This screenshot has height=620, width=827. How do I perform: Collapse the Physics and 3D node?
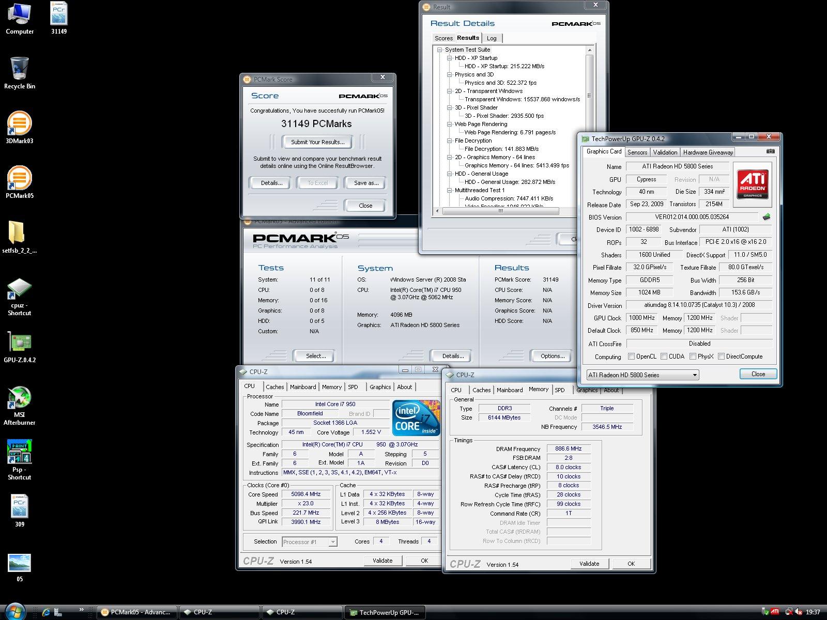tap(450, 75)
